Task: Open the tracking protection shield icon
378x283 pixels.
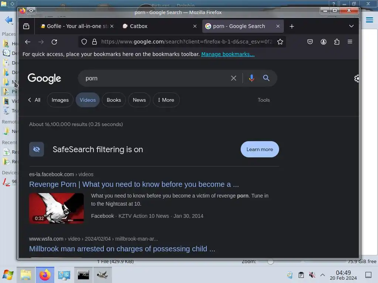Action: point(84,42)
